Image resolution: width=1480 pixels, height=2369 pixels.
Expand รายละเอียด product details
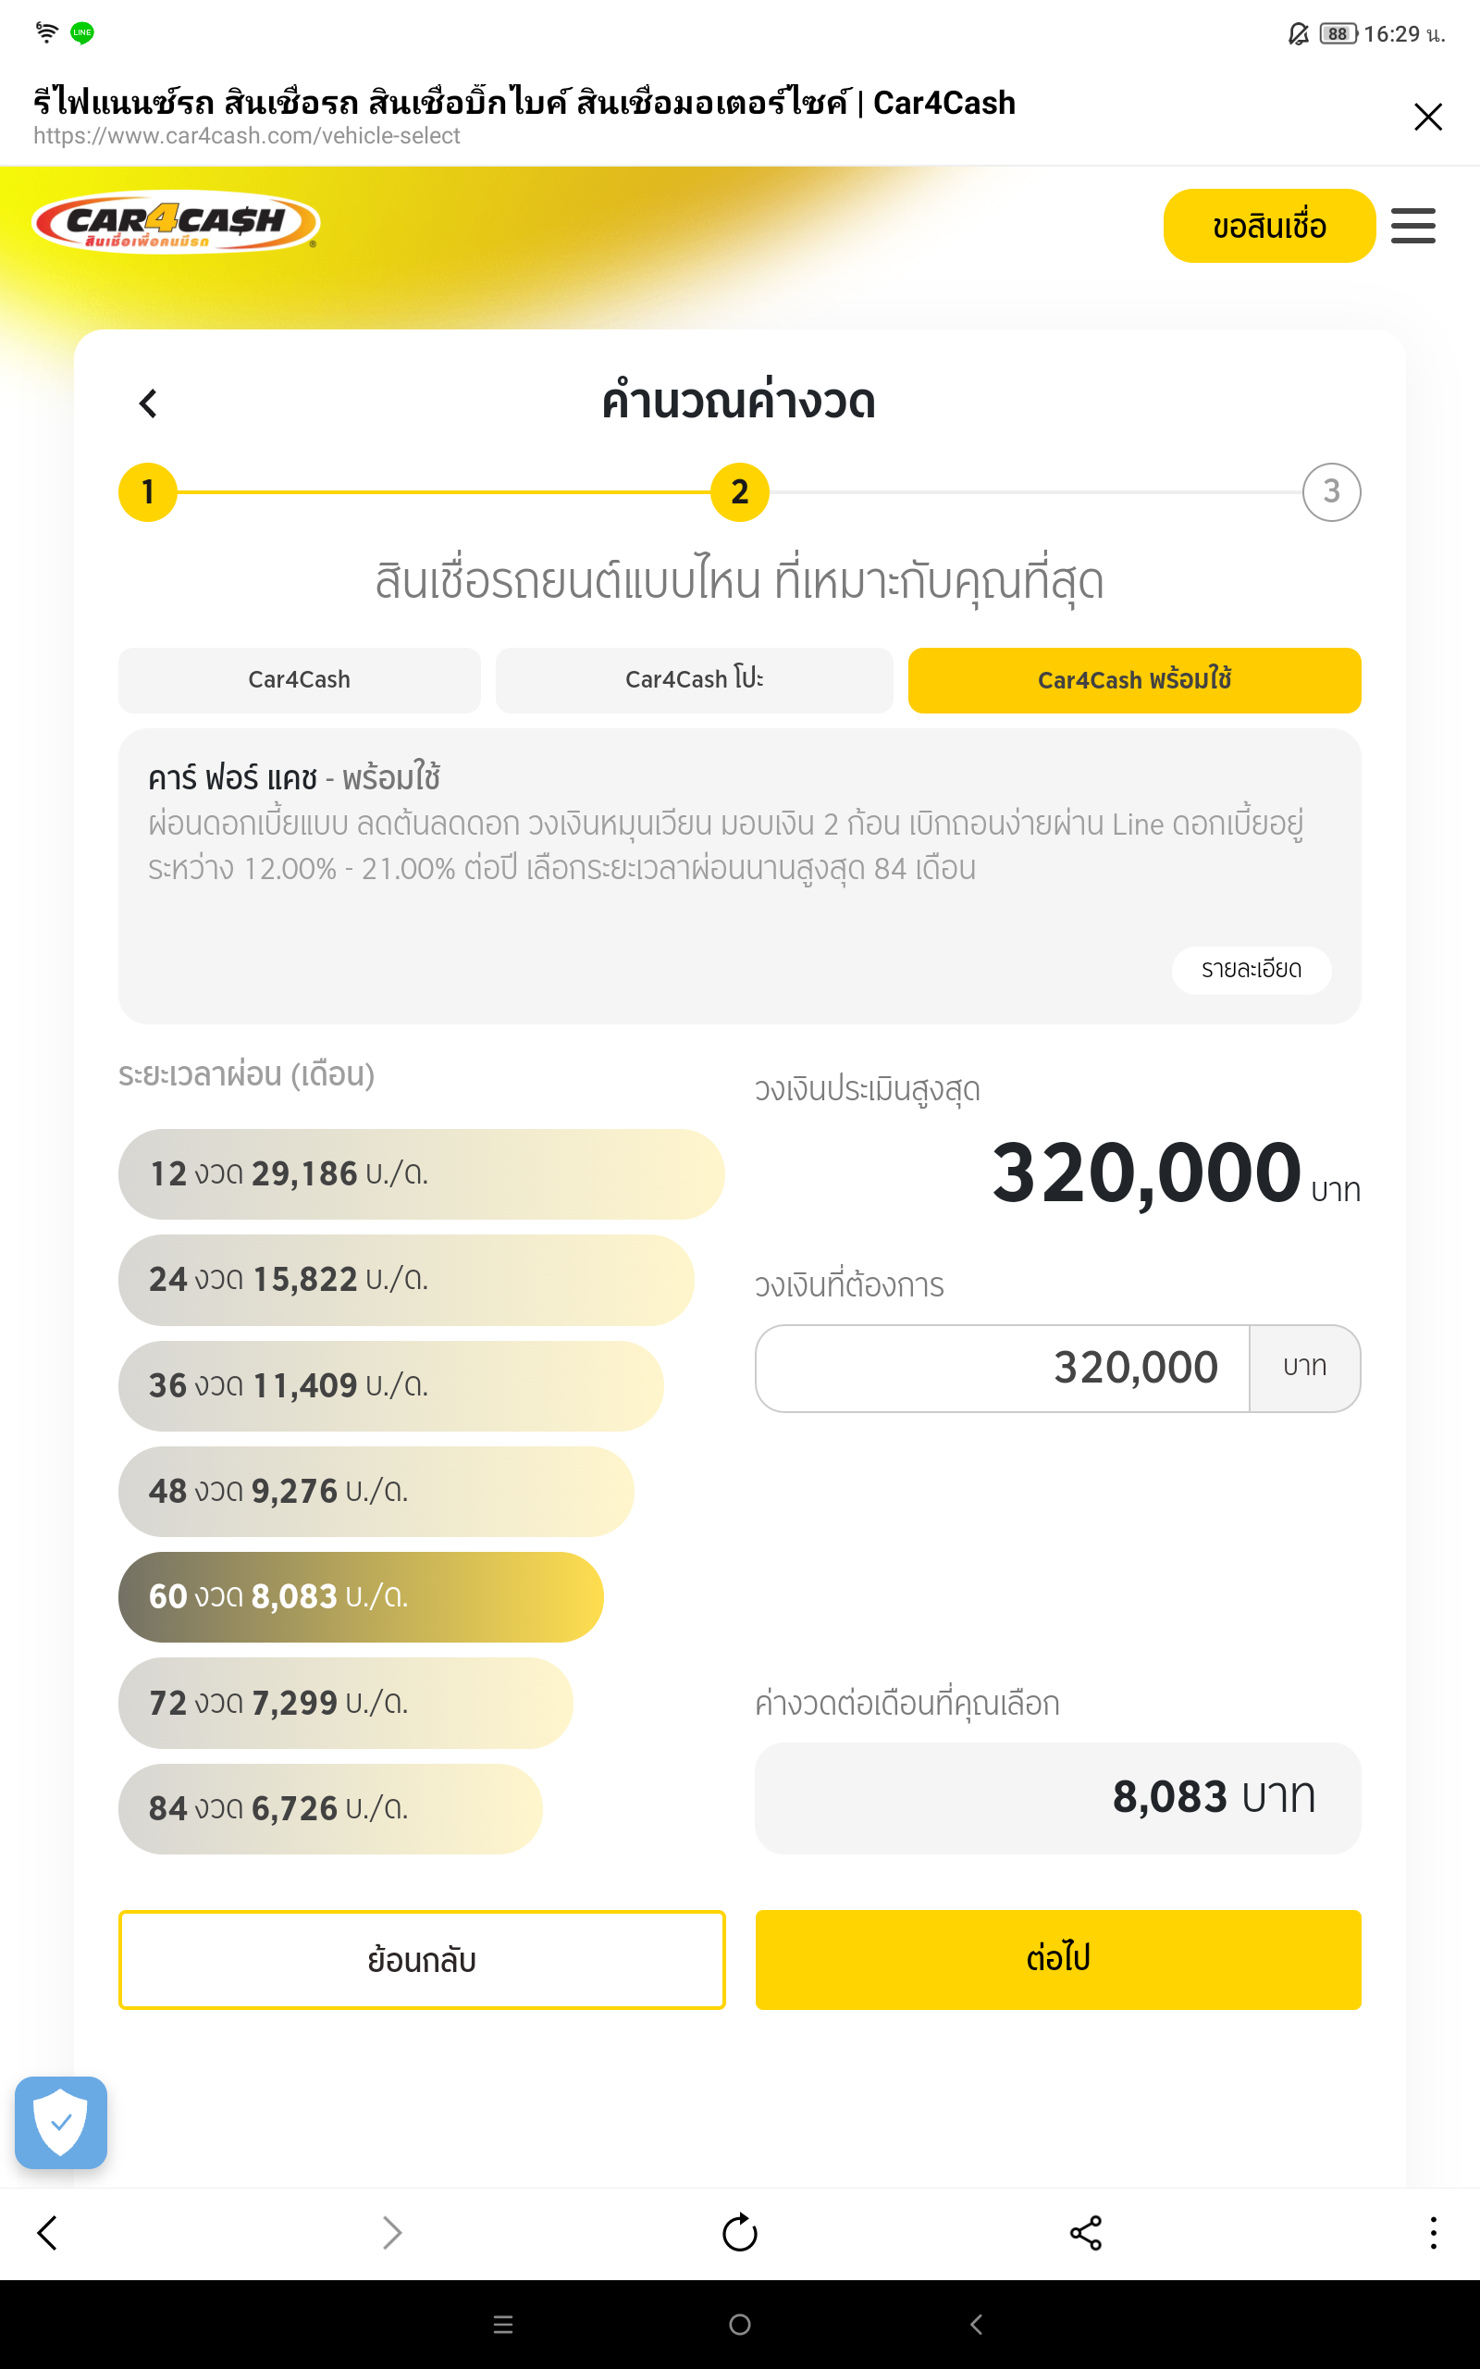tap(1251, 969)
